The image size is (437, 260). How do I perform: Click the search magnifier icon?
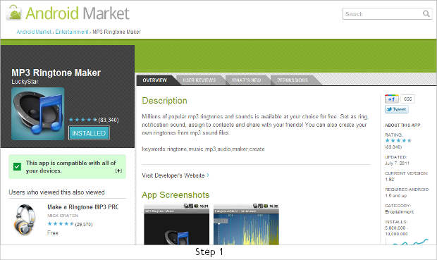pos(426,13)
